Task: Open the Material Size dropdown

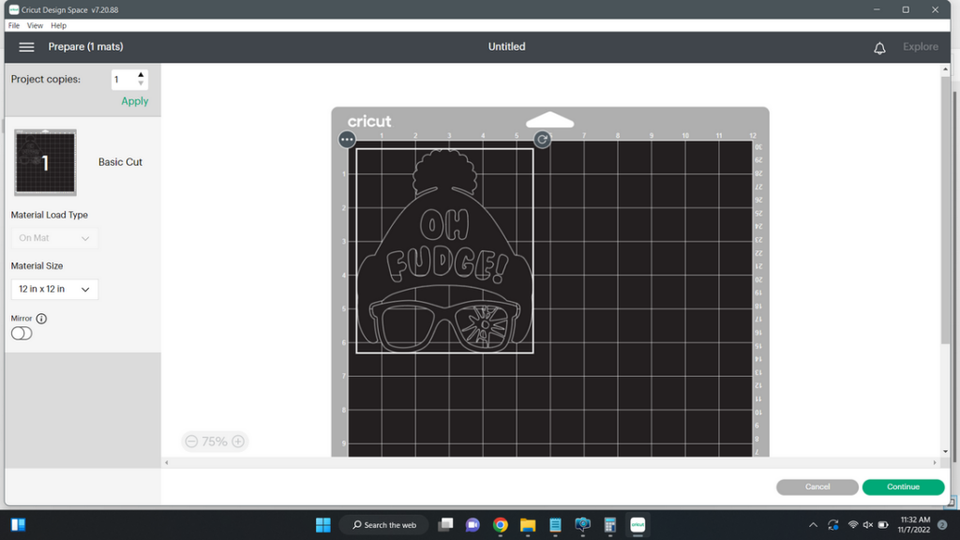Action: 54,289
